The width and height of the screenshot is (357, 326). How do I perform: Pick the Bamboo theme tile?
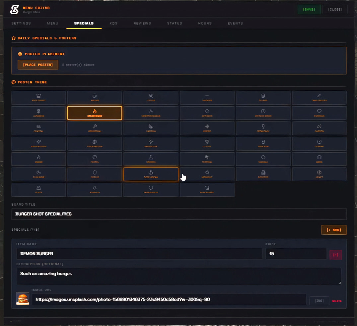pyautogui.click(x=95, y=189)
